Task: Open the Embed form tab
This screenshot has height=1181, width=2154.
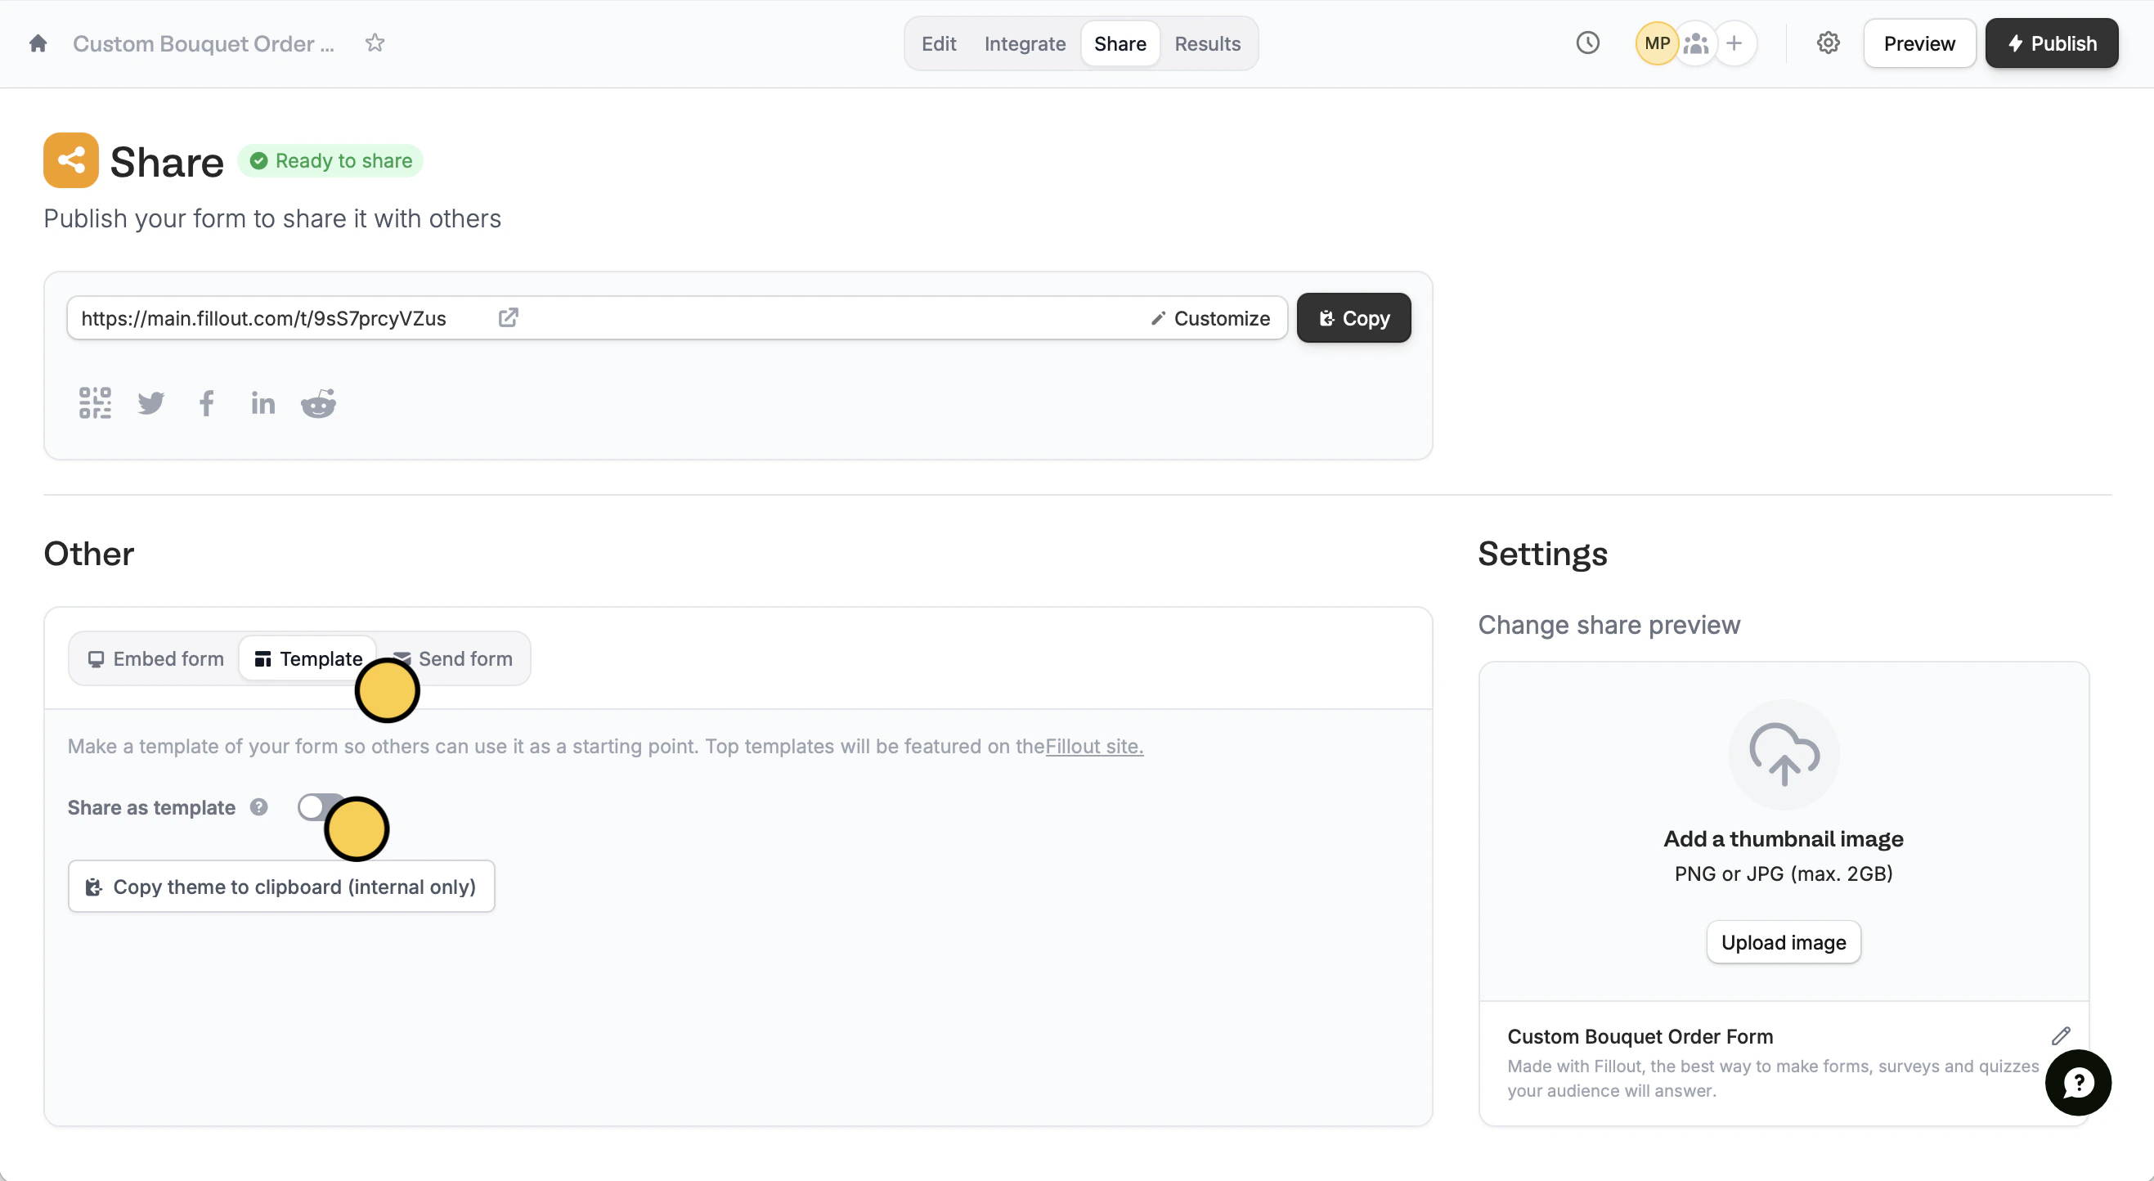Action: (x=156, y=659)
